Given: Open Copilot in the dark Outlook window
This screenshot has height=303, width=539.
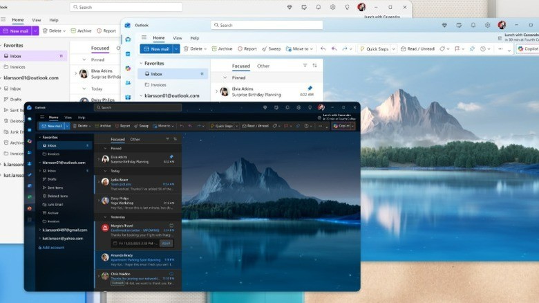Looking at the screenshot, I should 341,126.
